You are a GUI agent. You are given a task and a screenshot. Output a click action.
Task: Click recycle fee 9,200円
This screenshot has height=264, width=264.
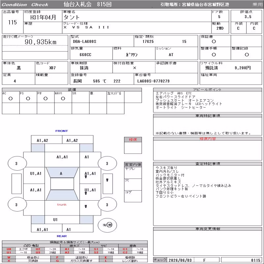point(243,68)
